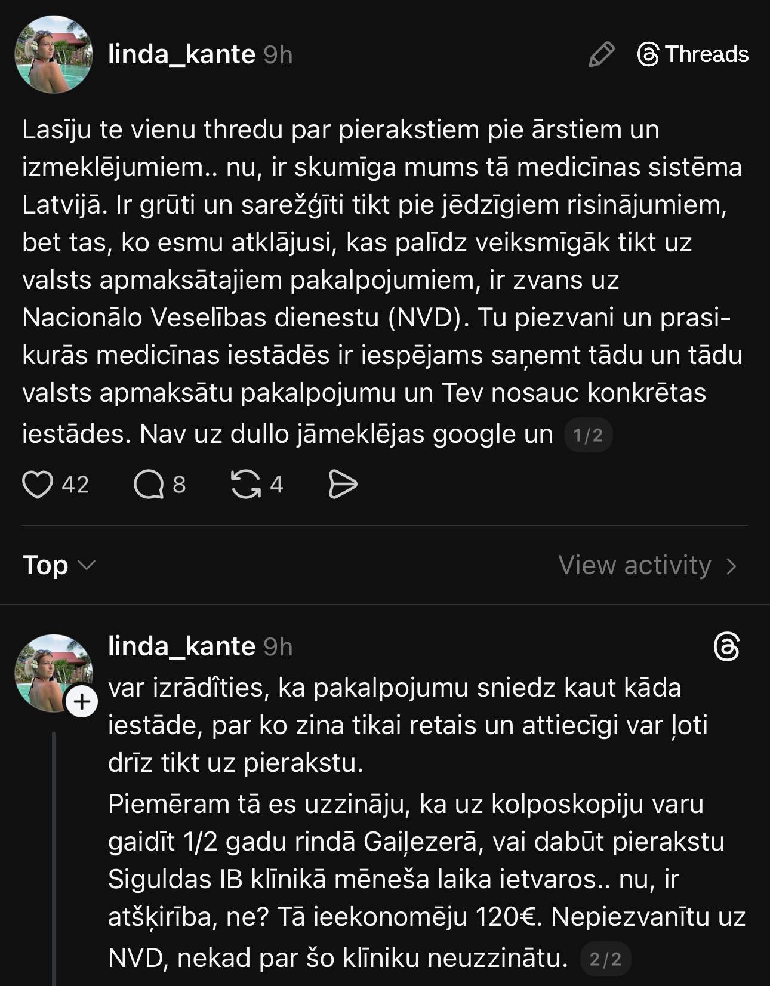Image resolution: width=770 pixels, height=986 pixels.
Task: Click the chevron next to View activity
Action: (731, 566)
